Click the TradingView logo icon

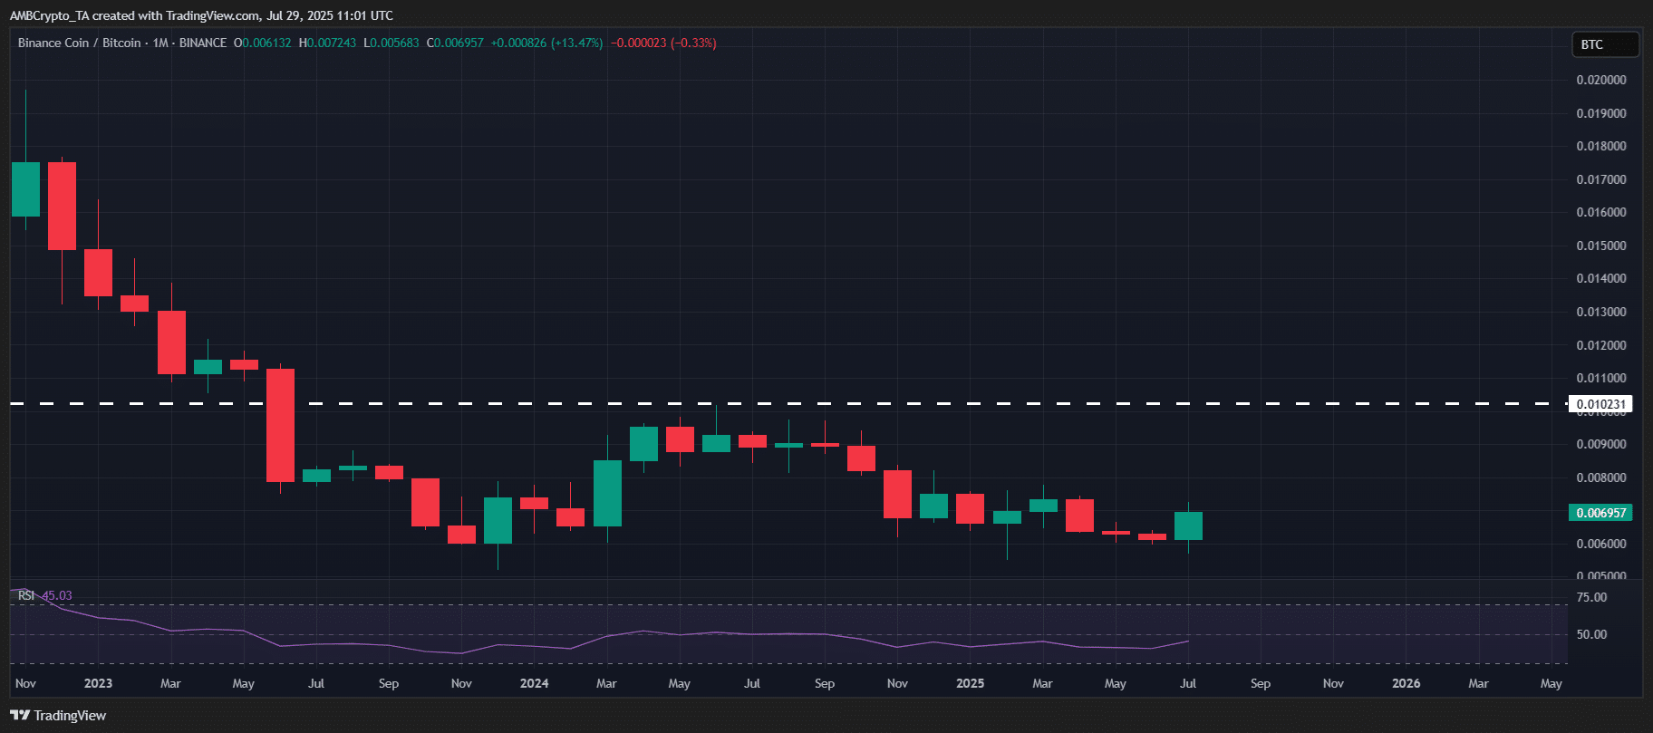click(x=20, y=716)
